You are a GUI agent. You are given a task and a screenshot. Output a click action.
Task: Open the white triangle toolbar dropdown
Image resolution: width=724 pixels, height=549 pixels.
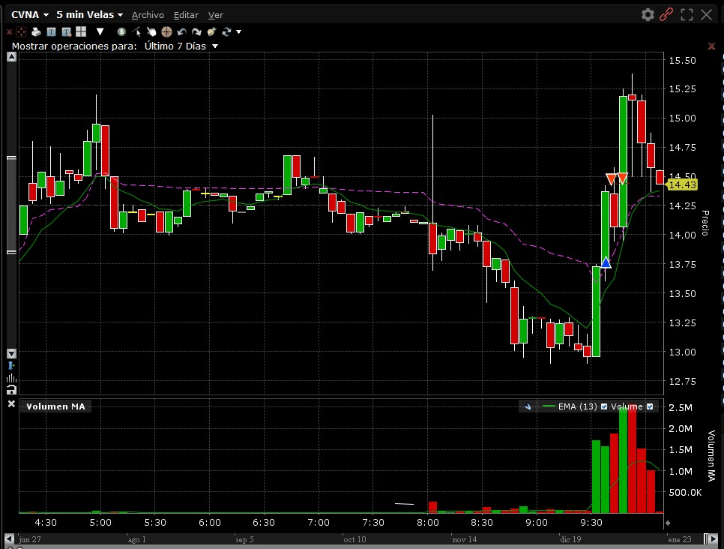(100, 31)
